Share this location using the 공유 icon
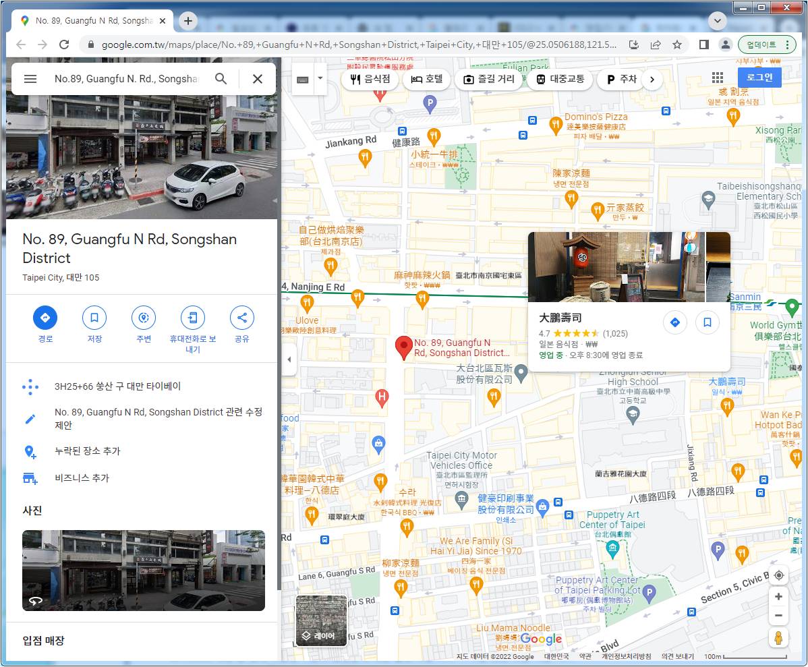 241,318
